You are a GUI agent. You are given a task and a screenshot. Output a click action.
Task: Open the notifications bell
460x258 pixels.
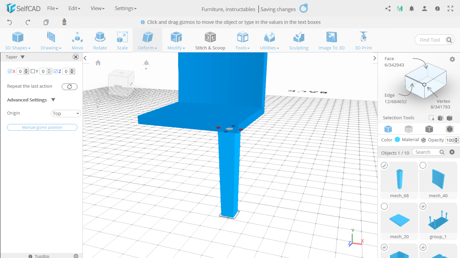[412, 9]
